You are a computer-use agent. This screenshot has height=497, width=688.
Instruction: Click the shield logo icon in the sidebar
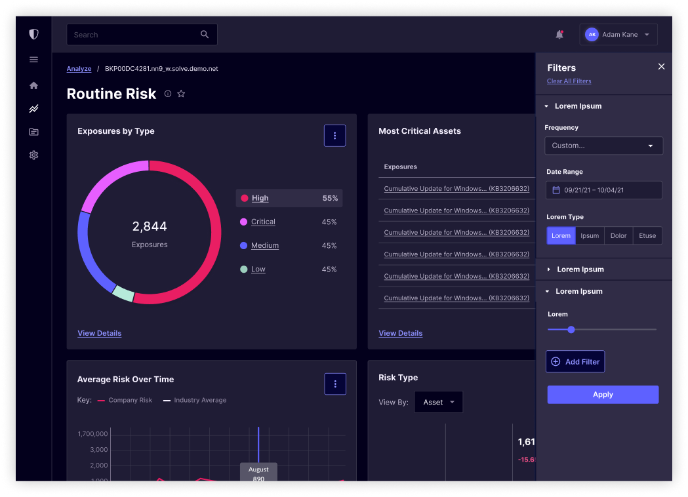(x=33, y=34)
